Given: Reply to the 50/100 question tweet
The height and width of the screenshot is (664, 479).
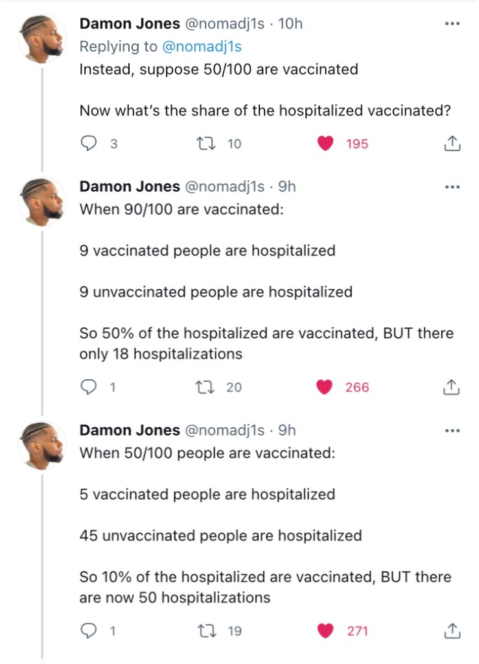Looking at the screenshot, I should [88, 144].
